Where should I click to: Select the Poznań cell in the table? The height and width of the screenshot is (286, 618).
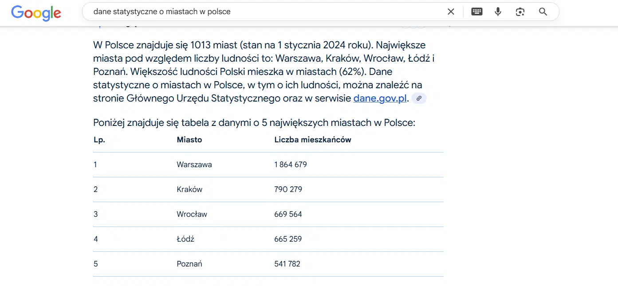coord(189,264)
